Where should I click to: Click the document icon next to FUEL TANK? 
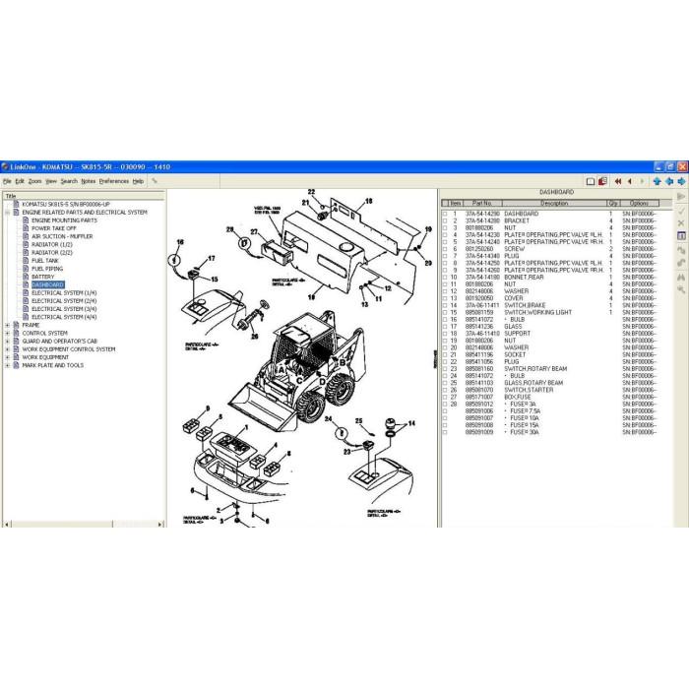tap(26, 260)
